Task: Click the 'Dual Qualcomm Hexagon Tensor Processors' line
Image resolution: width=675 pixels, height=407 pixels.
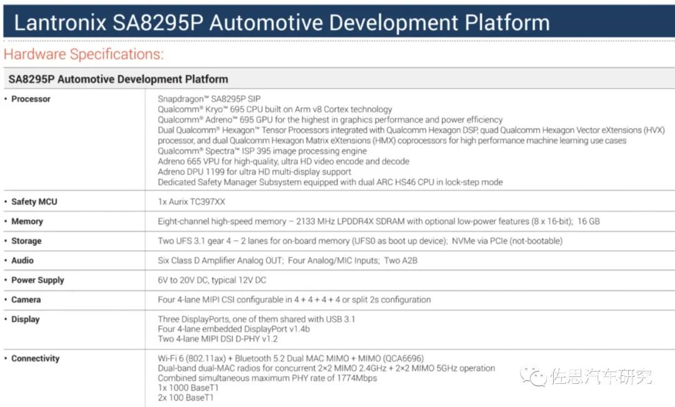Action: tap(411, 130)
